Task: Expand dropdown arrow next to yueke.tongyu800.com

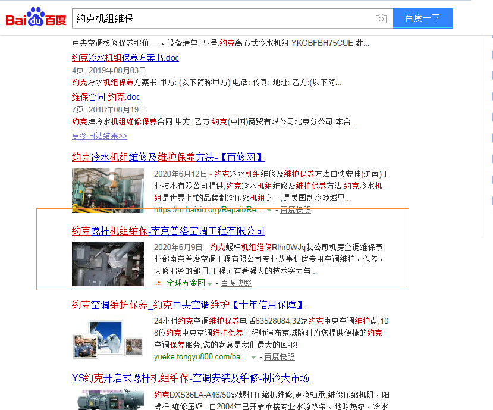Action: (253, 358)
